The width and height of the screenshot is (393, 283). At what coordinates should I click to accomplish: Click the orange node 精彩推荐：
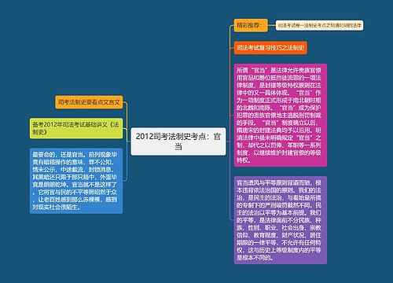click(x=251, y=25)
